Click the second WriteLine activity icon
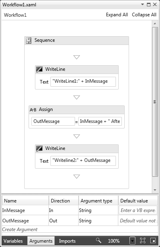Image resolution: width=160 pixels, height=247 pixels. 39,148
